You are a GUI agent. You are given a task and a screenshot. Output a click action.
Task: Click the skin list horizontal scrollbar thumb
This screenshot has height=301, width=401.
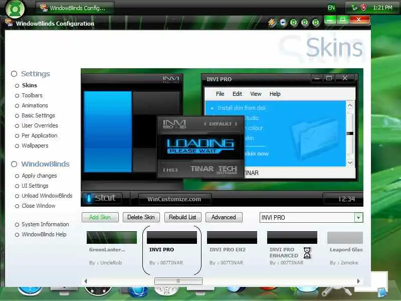[178, 281]
